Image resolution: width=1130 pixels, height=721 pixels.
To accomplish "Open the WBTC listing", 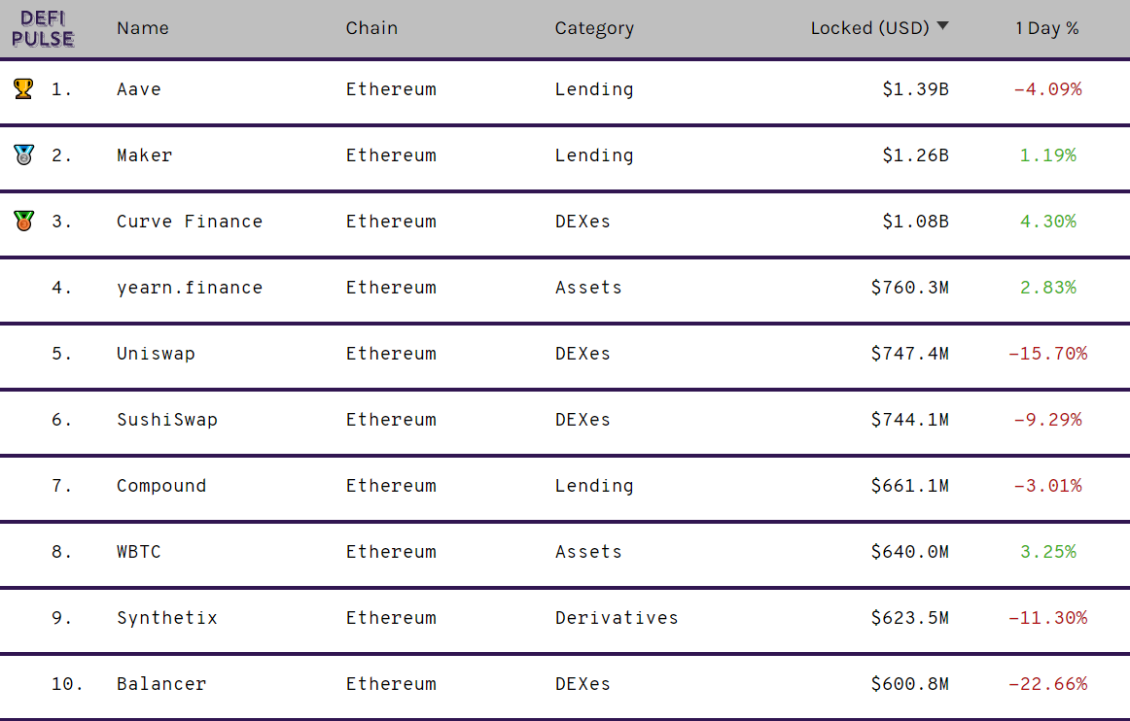I will click(139, 552).
